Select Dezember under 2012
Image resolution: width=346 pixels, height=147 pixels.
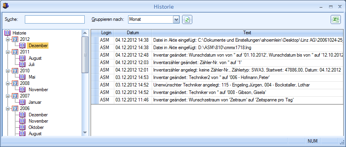(38, 46)
